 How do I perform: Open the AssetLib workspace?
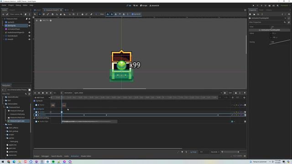[x=154, y=5]
